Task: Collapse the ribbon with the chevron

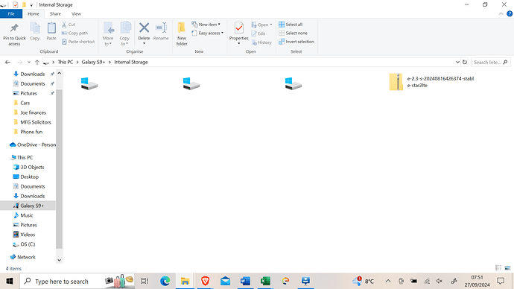Action: tap(501, 13)
